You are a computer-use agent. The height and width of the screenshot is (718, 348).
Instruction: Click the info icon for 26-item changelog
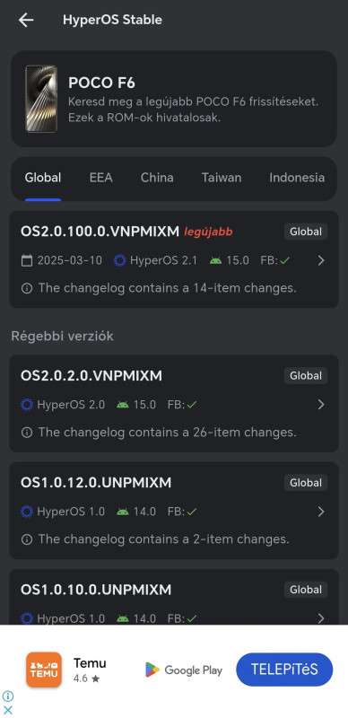[x=27, y=433]
